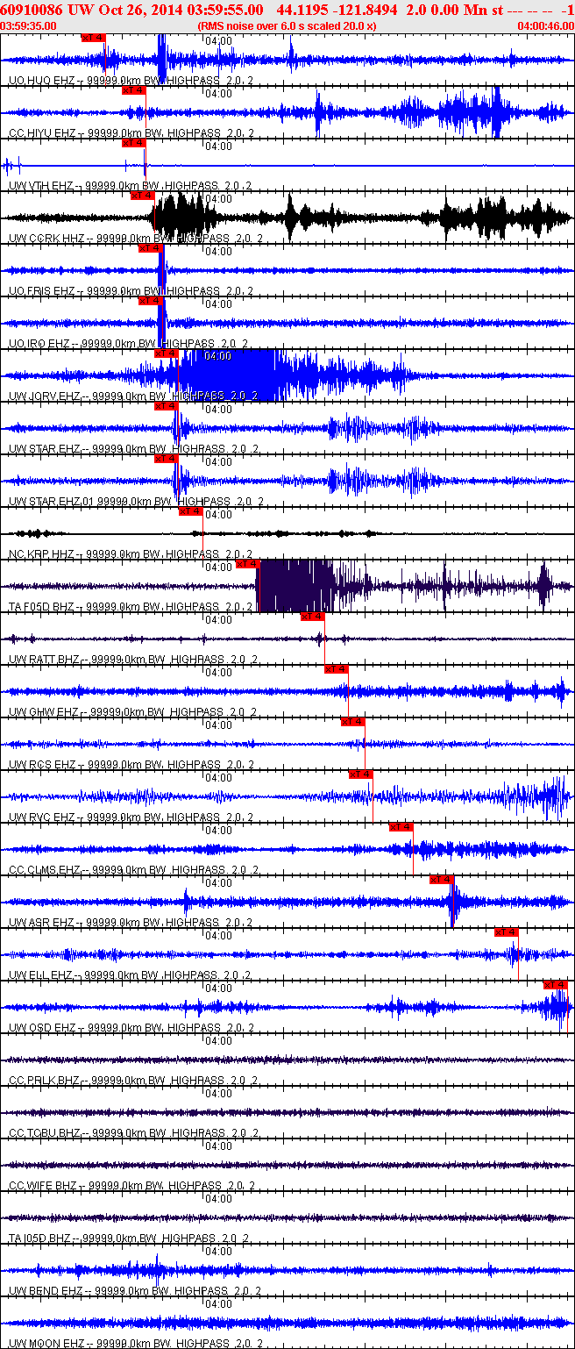The image size is (575, 1349).
Task: Select the UW.BEND EHZ trace label
Action: tap(133, 1291)
